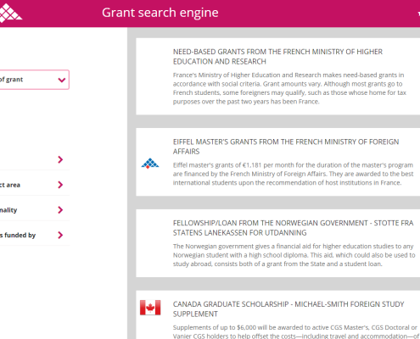420x339 pixels.
Task: Click description starting 'Supplements of up to $6,000'
Action: [296, 332]
